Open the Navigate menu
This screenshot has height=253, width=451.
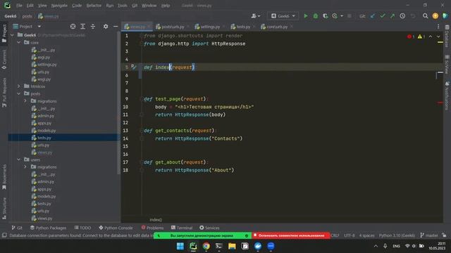[59, 6]
